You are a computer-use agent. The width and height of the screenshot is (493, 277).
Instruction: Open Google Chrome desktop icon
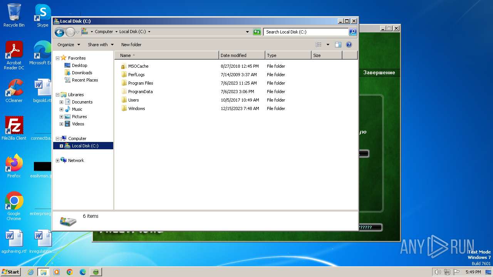point(14,206)
